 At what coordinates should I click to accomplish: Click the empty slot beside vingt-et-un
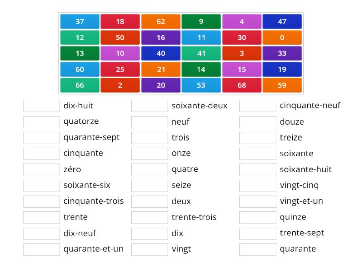258,201
